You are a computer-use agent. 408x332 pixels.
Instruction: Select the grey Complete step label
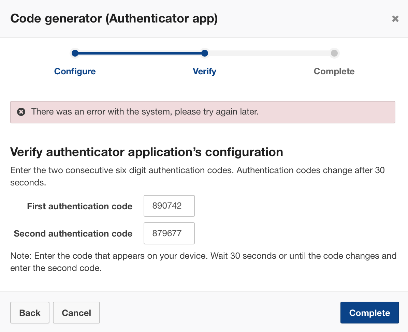(x=334, y=72)
